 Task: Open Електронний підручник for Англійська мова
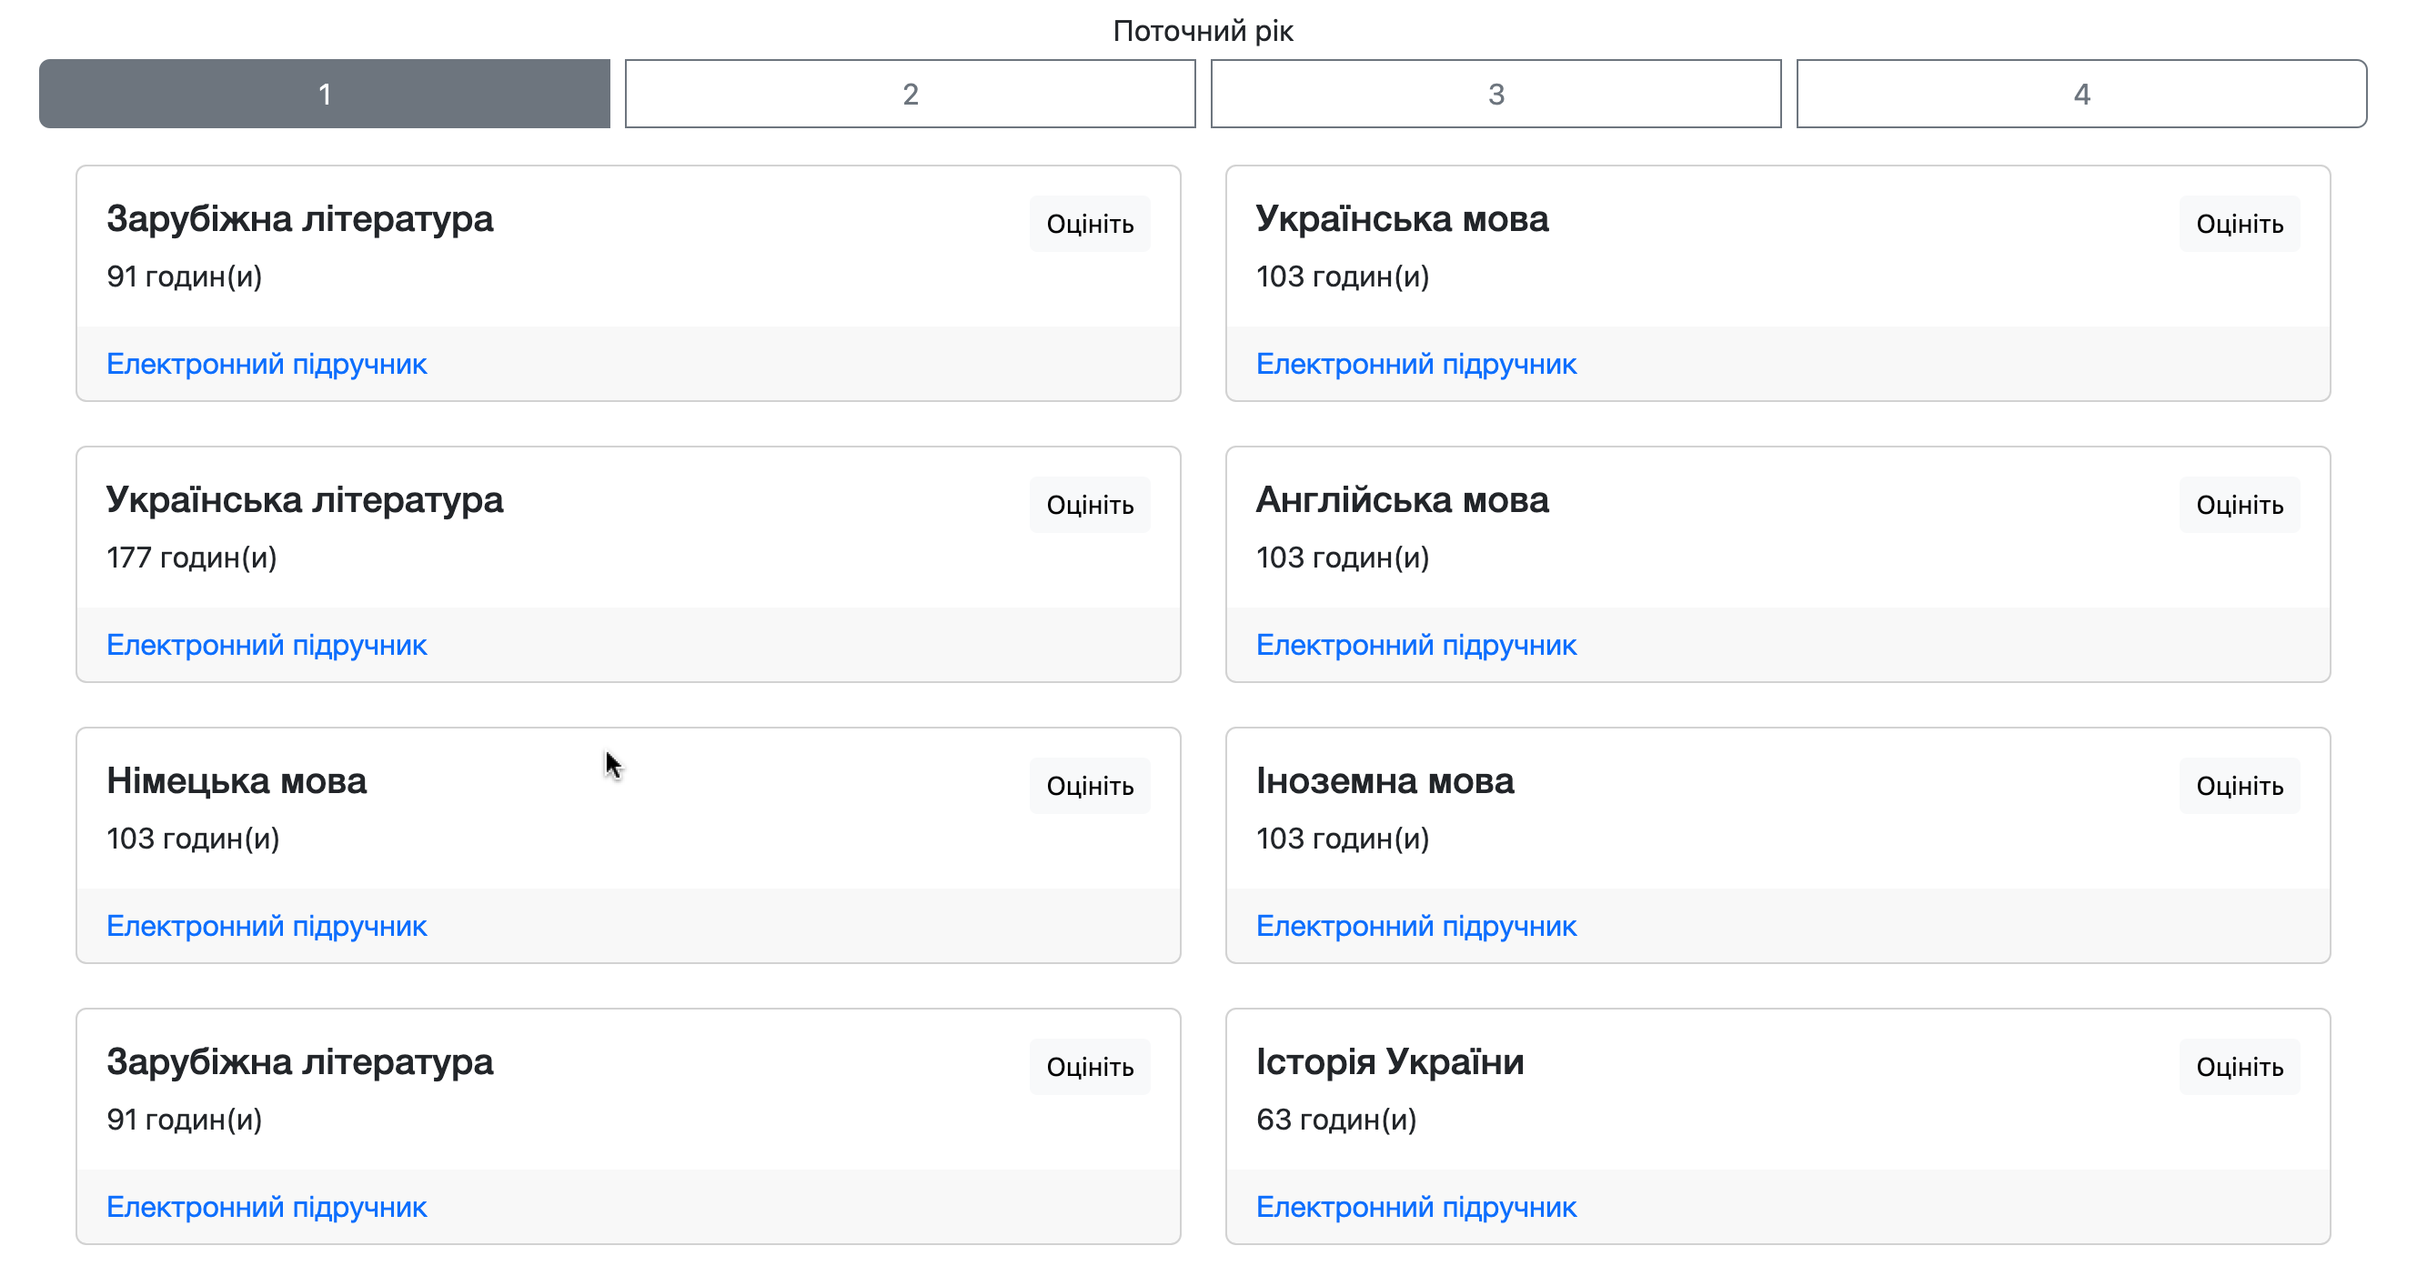[1415, 645]
